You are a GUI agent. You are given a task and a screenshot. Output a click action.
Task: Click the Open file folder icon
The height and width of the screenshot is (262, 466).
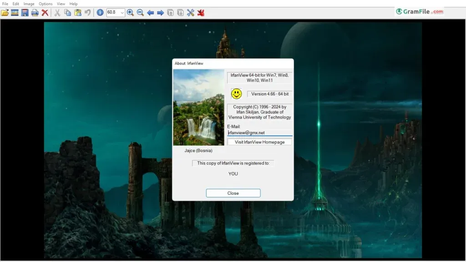click(x=5, y=12)
